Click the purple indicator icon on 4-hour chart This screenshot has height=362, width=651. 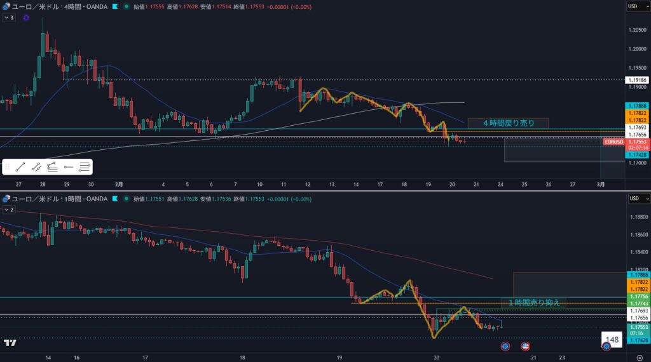[25, 18]
